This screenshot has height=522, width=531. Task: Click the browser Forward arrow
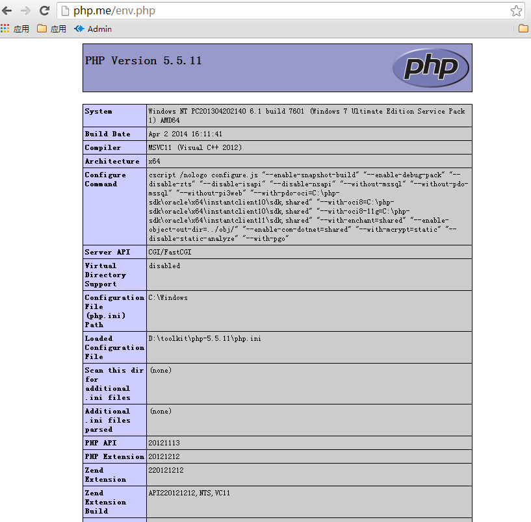click(25, 11)
